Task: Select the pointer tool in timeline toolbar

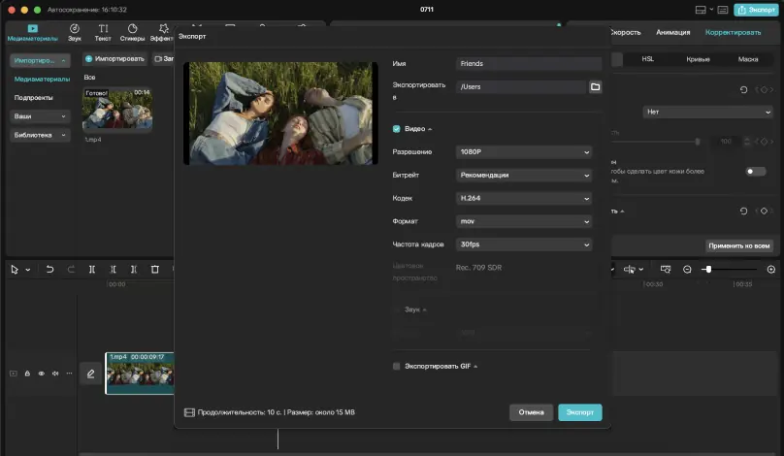Action: click(x=15, y=270)
